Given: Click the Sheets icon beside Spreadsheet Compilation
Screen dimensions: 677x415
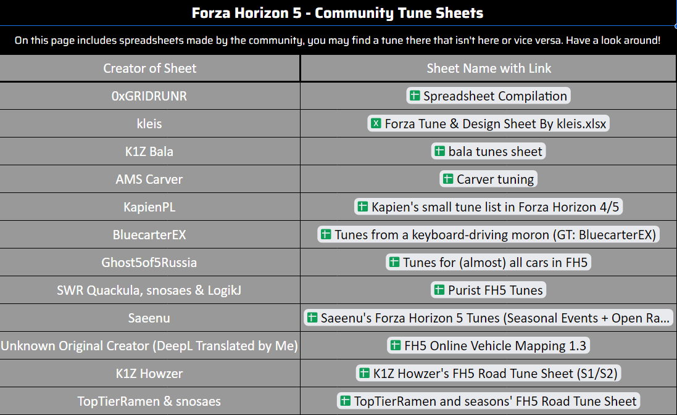Looking at the screenshot, I should [x=415, y=96].
